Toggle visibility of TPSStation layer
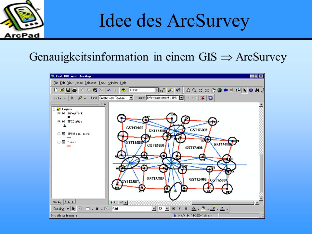 (63, 121)
